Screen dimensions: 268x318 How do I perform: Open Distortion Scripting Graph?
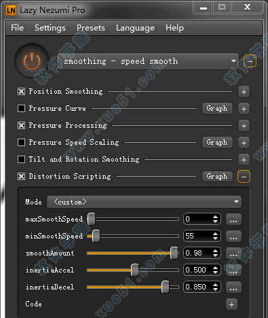(217, 176)
